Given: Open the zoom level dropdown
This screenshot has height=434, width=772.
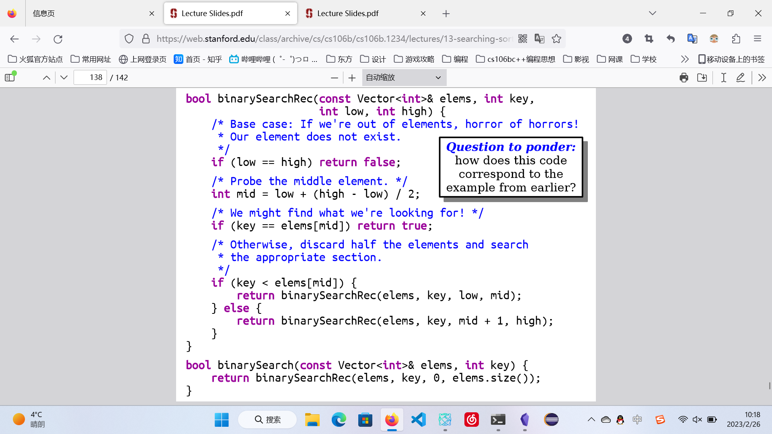Looking at the screenshot, I should [404, 78].
